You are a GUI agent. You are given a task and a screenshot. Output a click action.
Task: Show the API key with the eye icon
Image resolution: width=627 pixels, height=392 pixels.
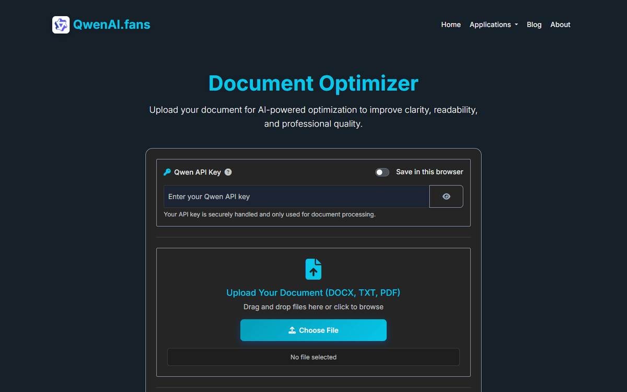point(446,197)
